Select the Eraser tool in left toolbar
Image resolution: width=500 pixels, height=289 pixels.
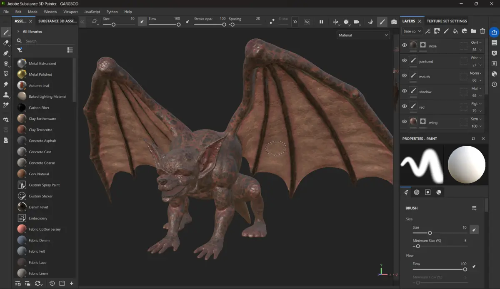coord(6,42)
